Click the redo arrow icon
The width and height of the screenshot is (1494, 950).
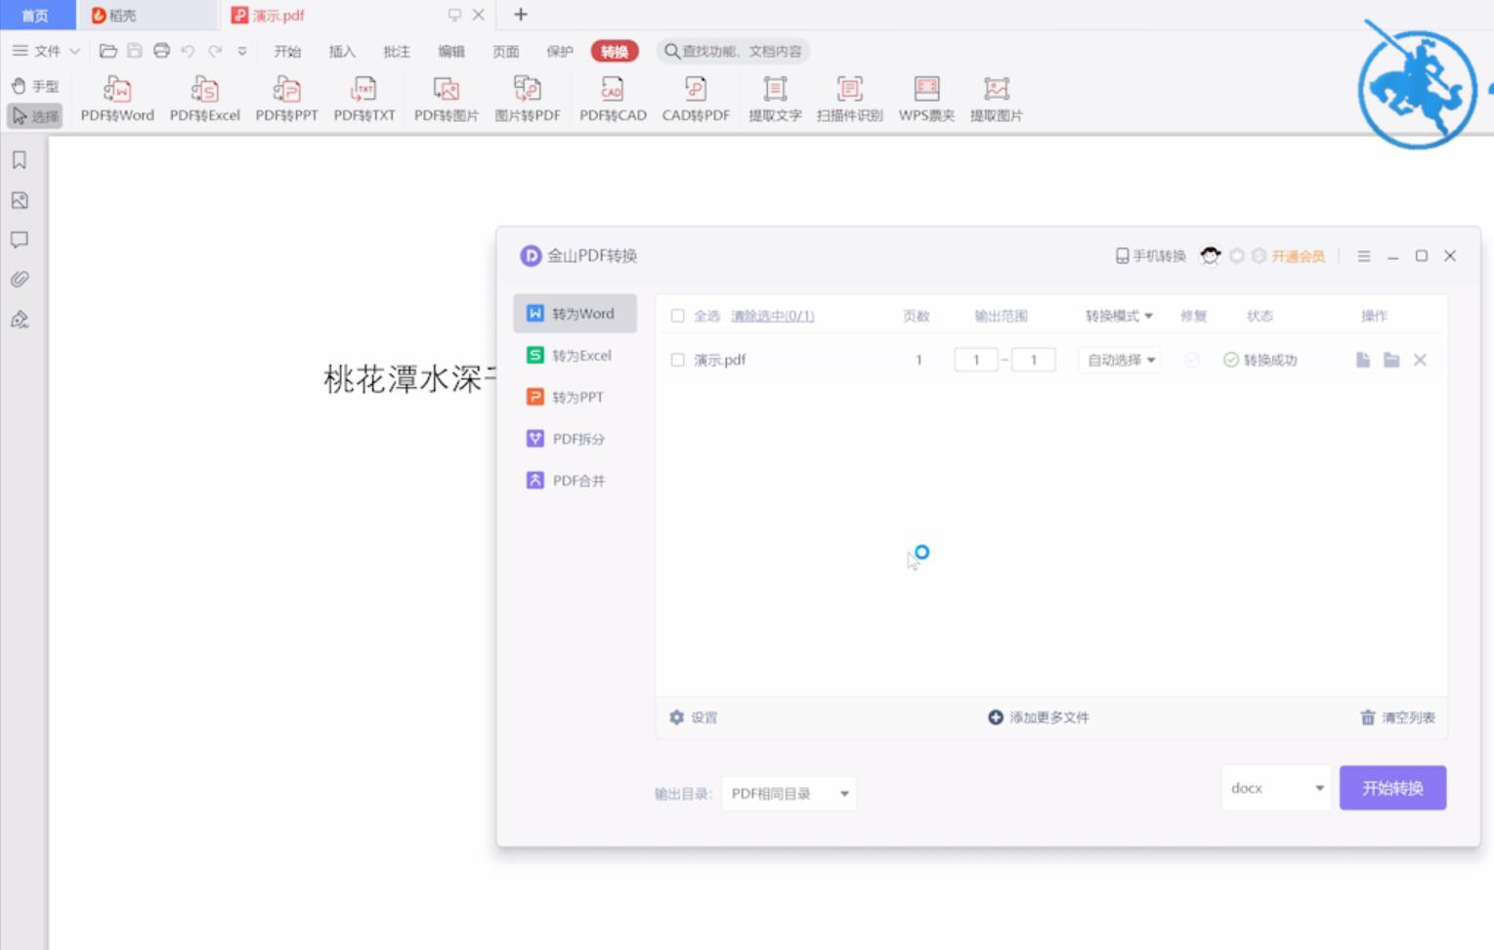(215, 51)
